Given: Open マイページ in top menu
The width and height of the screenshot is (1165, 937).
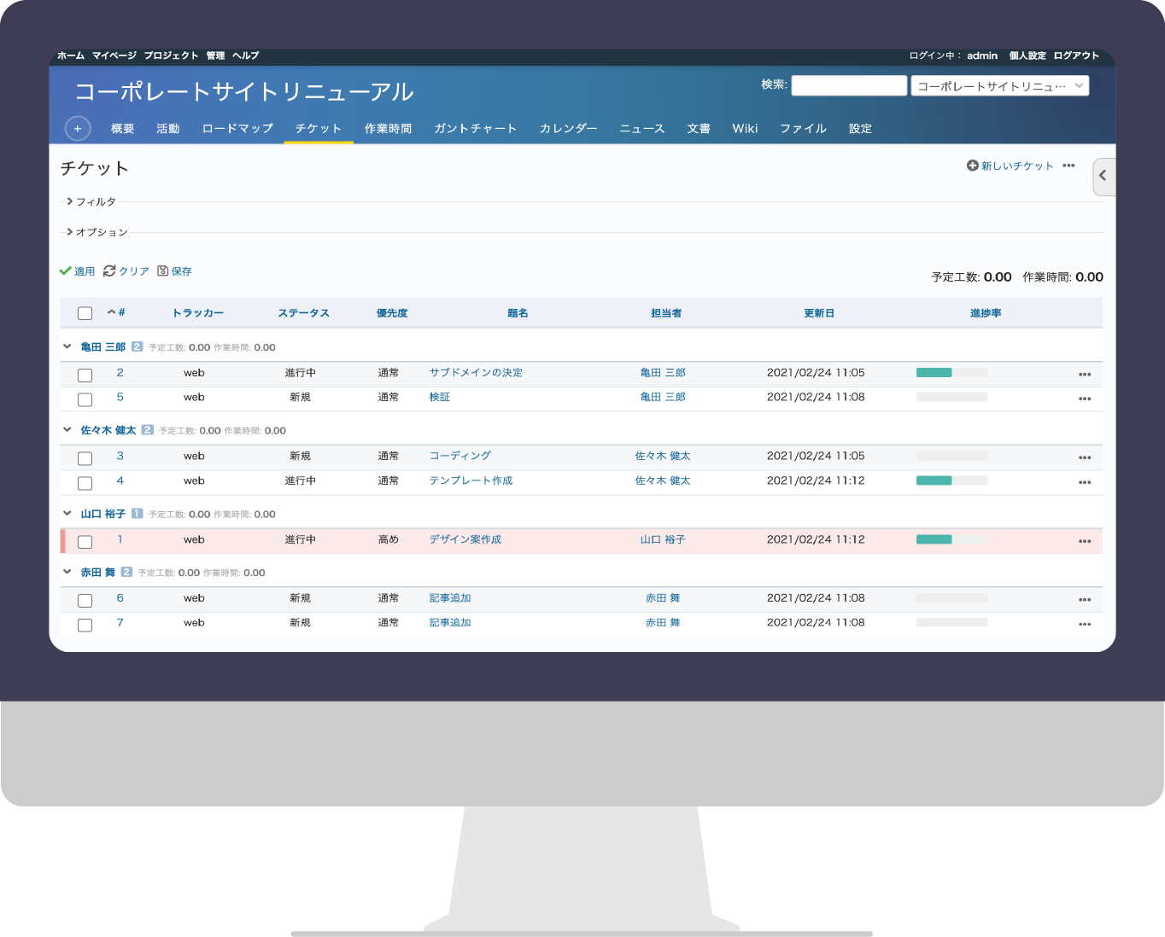Looking at the screenshot, I should click(114, 55).
